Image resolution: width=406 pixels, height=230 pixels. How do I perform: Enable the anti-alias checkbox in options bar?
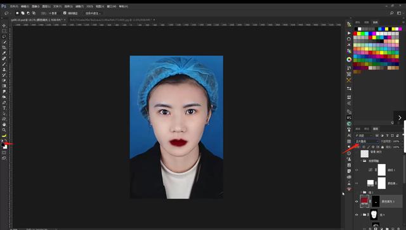click(x=65, y=13)
